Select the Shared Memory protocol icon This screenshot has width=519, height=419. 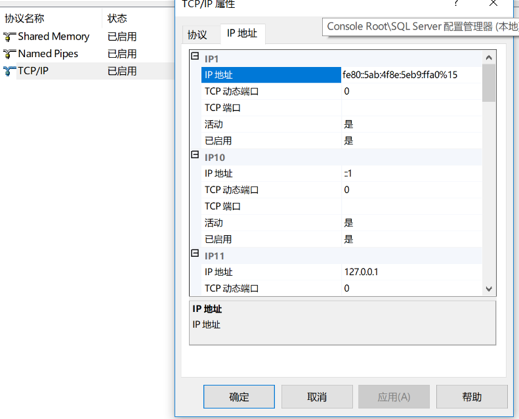click(10, 36)
